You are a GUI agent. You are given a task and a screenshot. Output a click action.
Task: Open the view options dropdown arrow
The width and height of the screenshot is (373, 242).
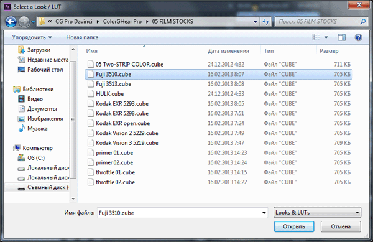click(326, 37)
